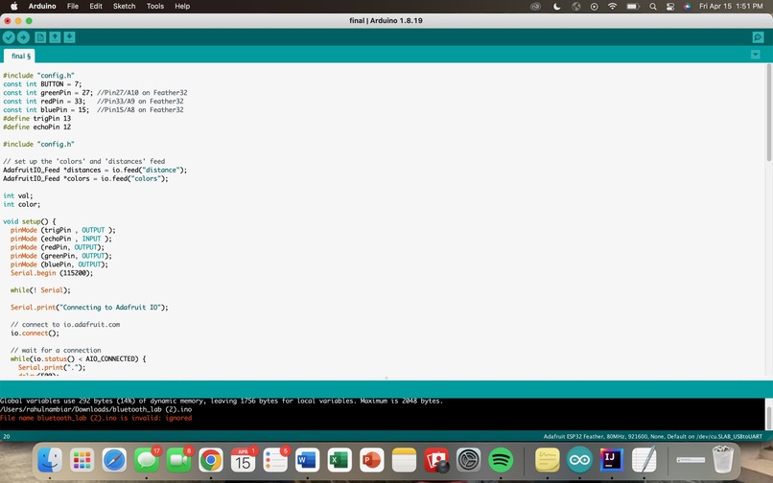Open Spotlight search icon
773x483 pixels.
coord(653,7)
